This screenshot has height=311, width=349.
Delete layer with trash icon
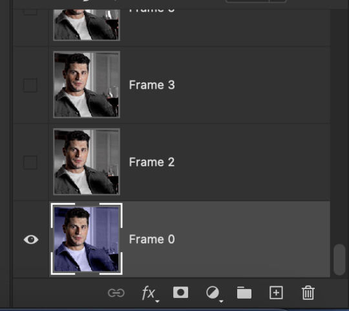click(308, 293)
